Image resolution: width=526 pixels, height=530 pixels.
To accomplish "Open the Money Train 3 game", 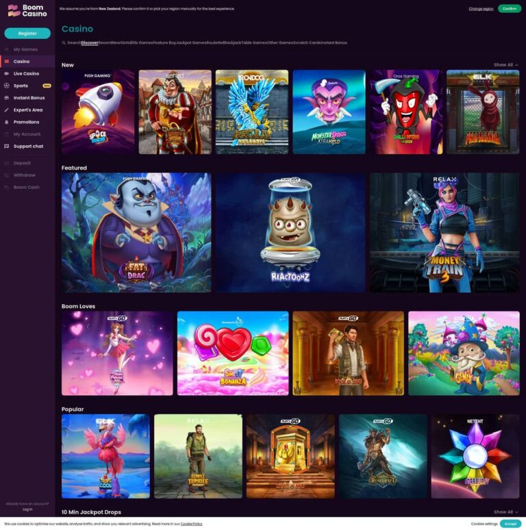I will click(x=444, y=233).
